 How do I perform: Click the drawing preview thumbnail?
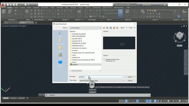[x=119, y=43]
